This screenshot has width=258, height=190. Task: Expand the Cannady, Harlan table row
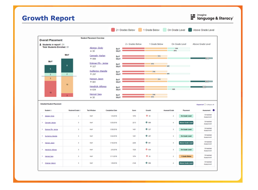(42, 123)
